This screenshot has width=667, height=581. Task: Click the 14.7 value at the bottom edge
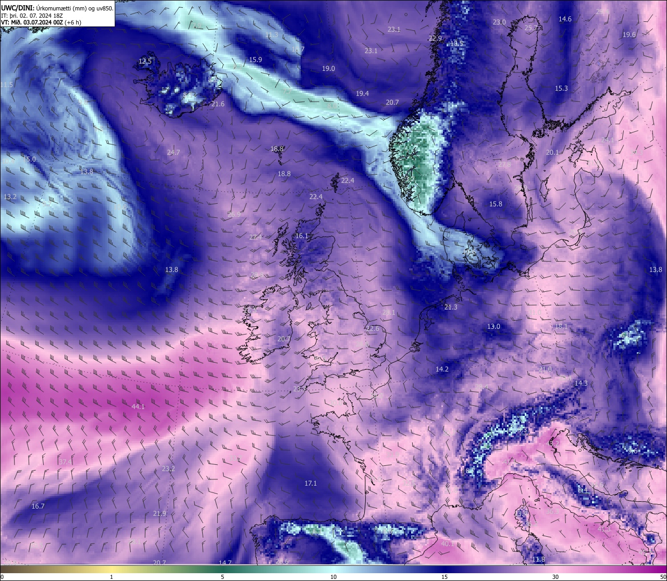(225, 563)
